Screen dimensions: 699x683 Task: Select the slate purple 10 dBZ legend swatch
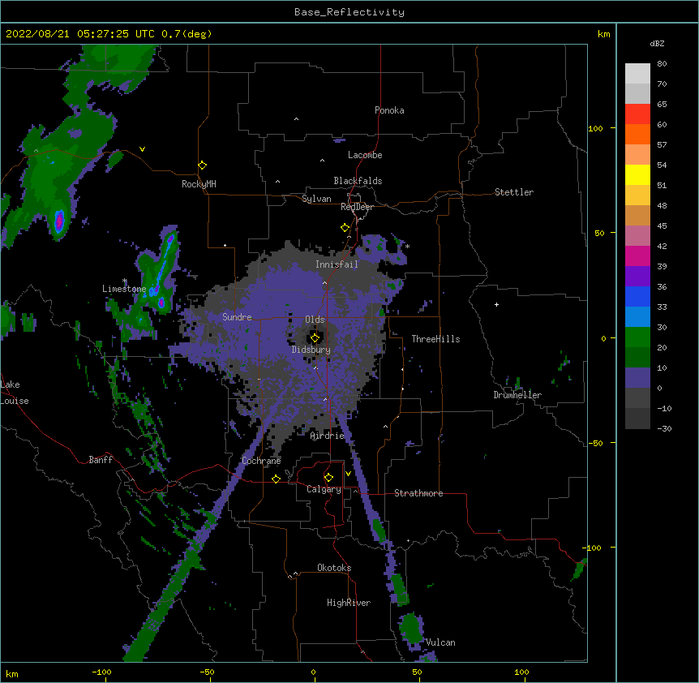637,378
